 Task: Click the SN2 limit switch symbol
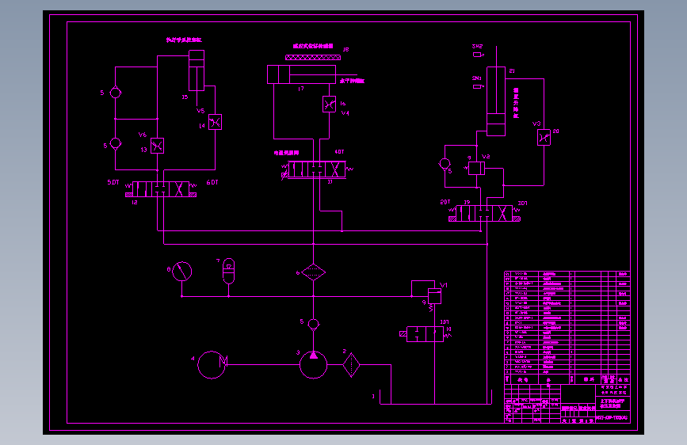tap(478, 55)
